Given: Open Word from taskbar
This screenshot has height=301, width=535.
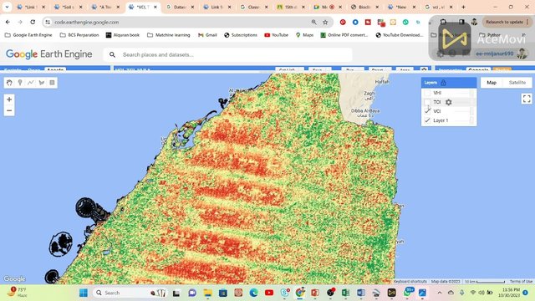Looking at the screenshot, I should 360,293.
